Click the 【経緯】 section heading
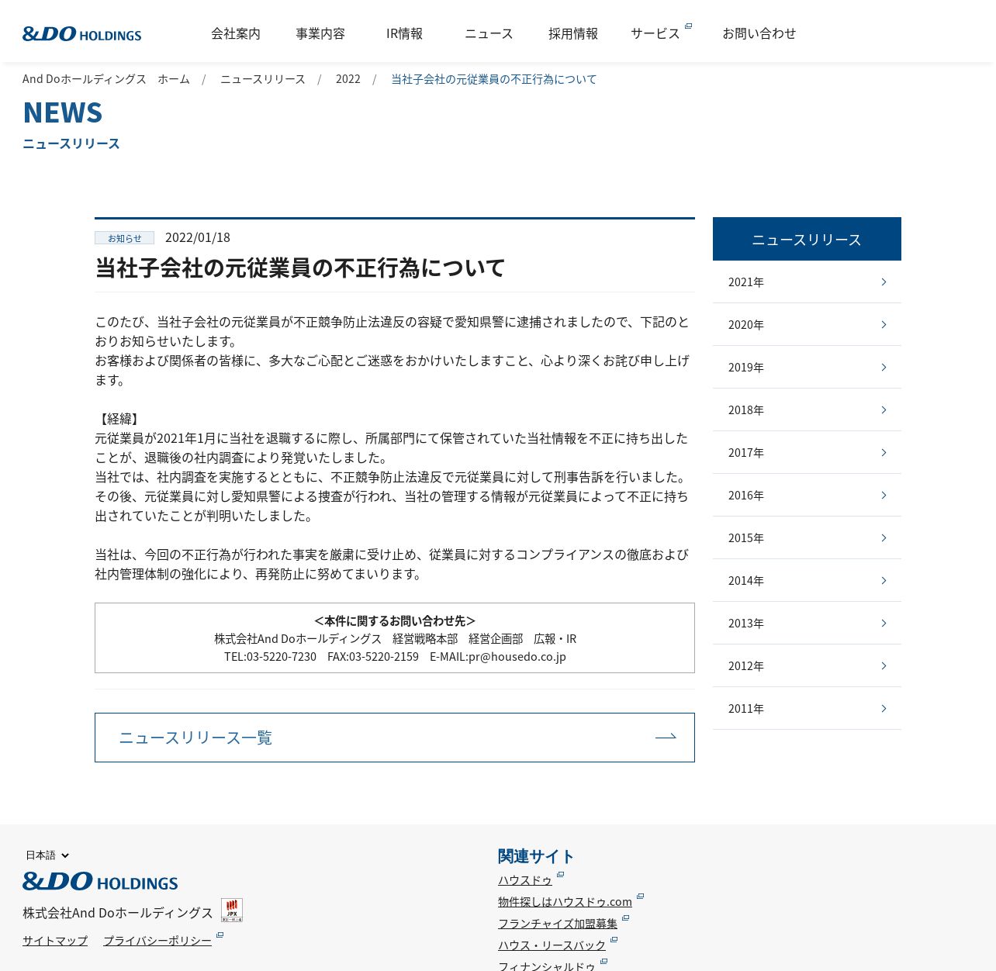 (119, 419)
